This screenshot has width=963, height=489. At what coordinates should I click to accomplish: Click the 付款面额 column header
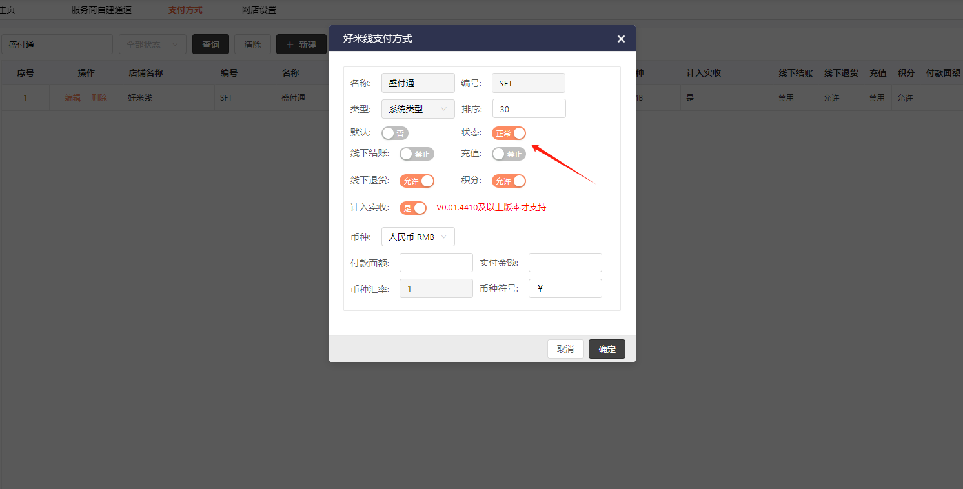point(943,73)
